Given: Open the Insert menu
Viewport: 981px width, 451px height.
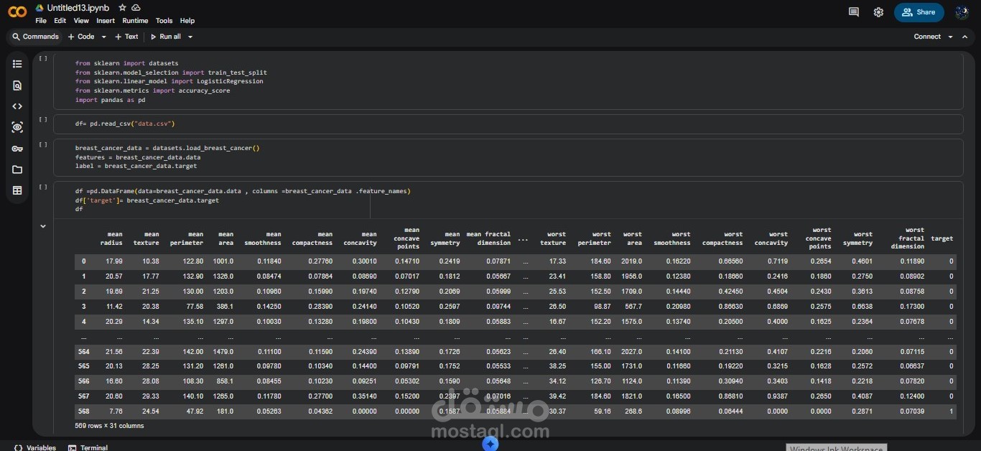Looking at the screenshot, I should (106, 21).
